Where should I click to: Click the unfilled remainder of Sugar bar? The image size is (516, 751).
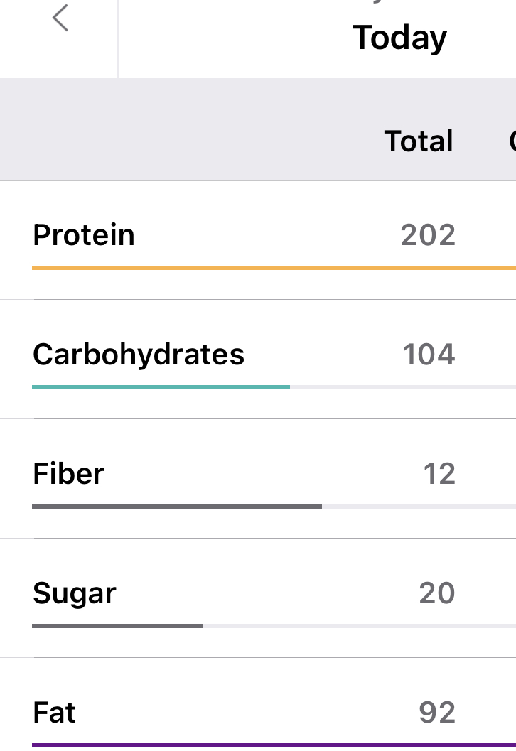coord(359,626)
